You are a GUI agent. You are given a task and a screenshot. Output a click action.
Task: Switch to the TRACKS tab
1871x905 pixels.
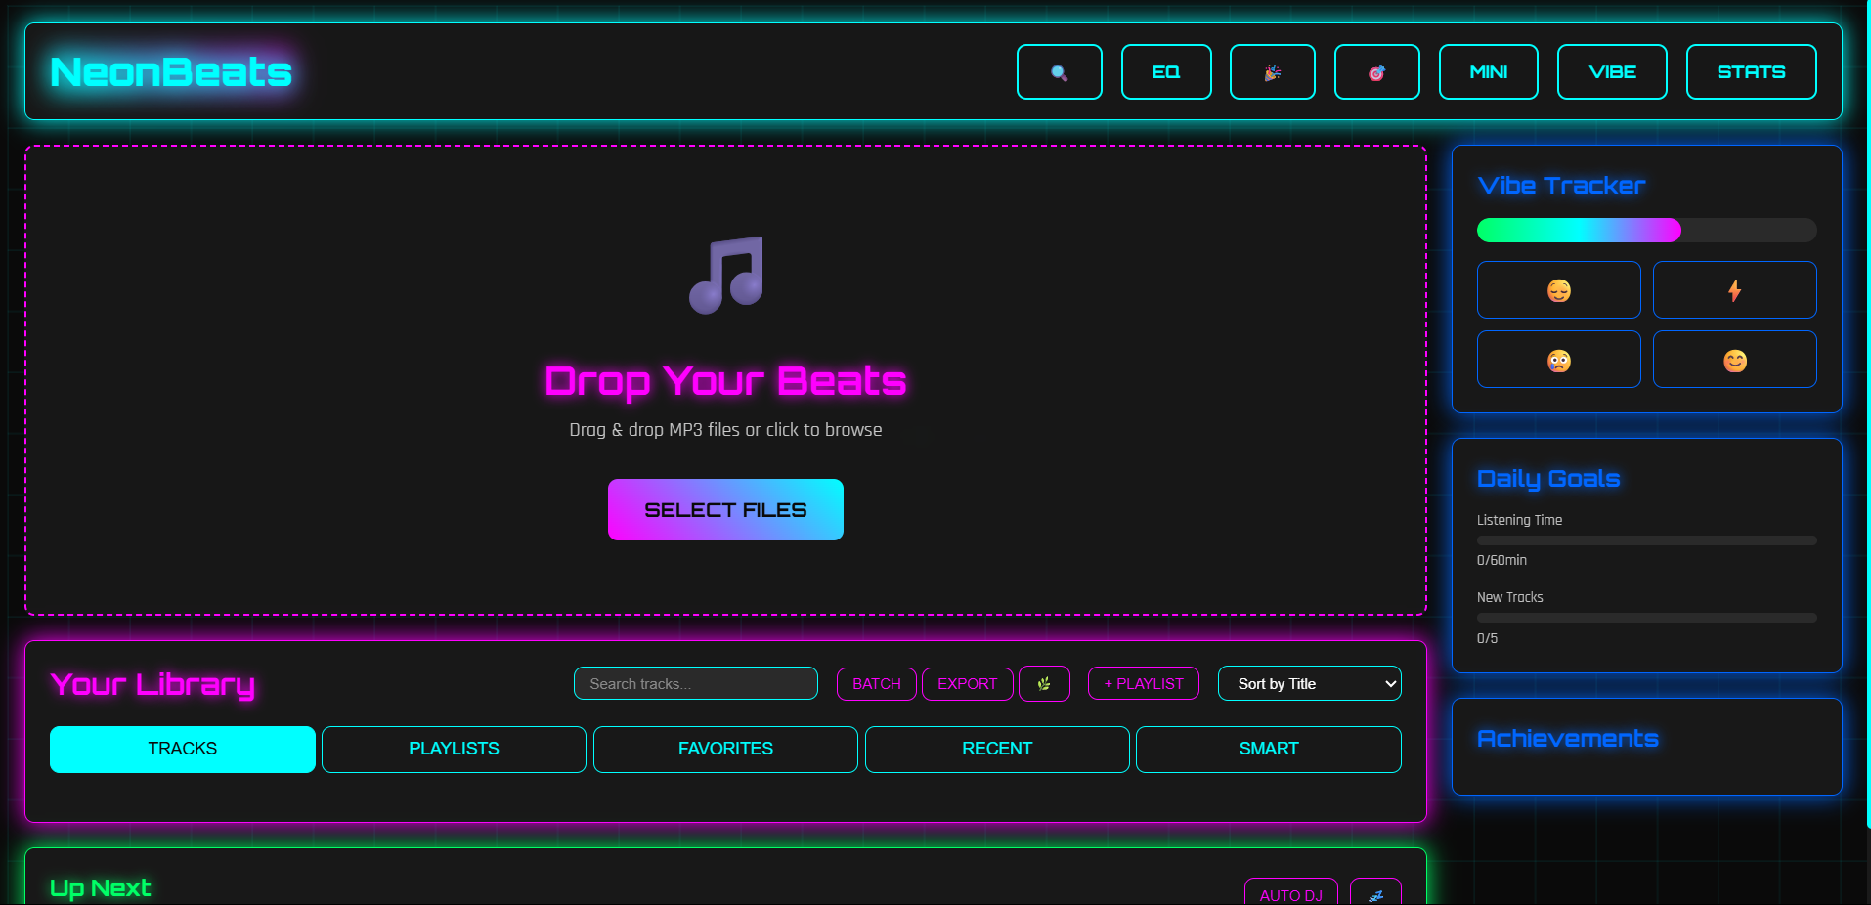click(x=182, y=749)
